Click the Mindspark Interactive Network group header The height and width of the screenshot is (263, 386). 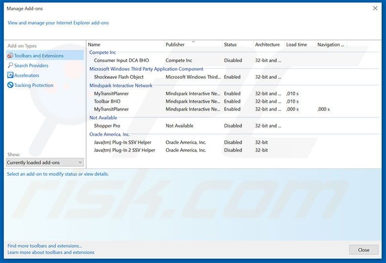pyautogui.click(x=121, y=86)
